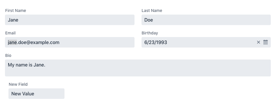Focus the Bio text area
Viewport: 274px width, 105px height.
138,68
